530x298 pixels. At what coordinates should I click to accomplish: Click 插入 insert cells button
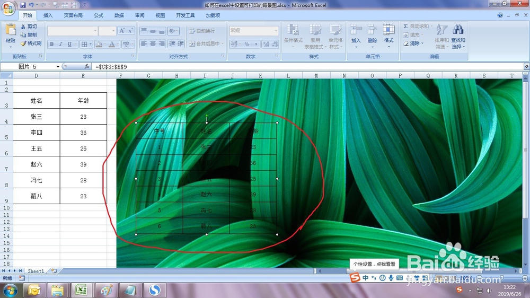(356, 36)
